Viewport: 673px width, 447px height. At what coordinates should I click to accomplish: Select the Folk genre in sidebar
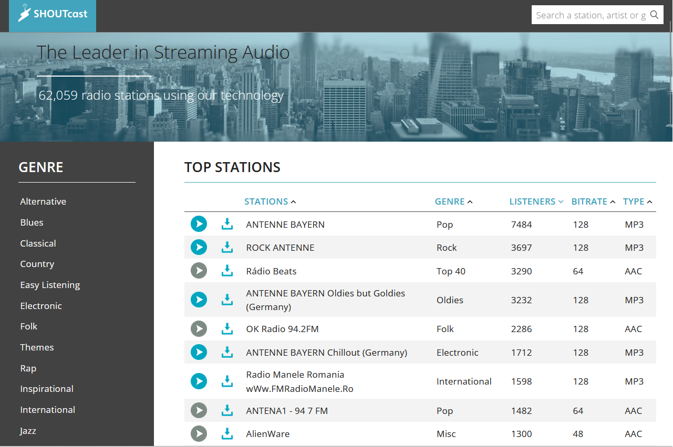coord(29,326)
